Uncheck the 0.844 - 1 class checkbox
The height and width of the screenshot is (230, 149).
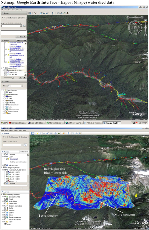(x=7, y=181)
